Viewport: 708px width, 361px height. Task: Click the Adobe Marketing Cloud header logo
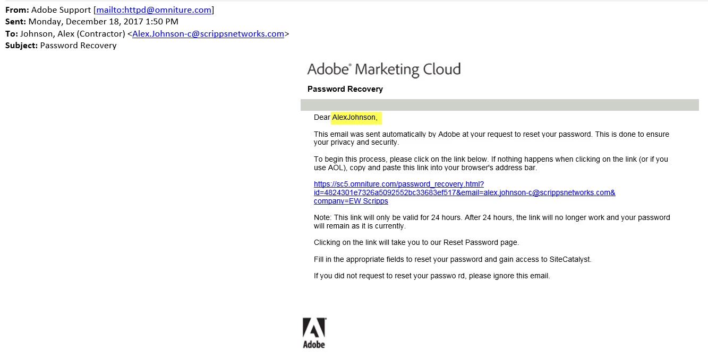(383, 69)
